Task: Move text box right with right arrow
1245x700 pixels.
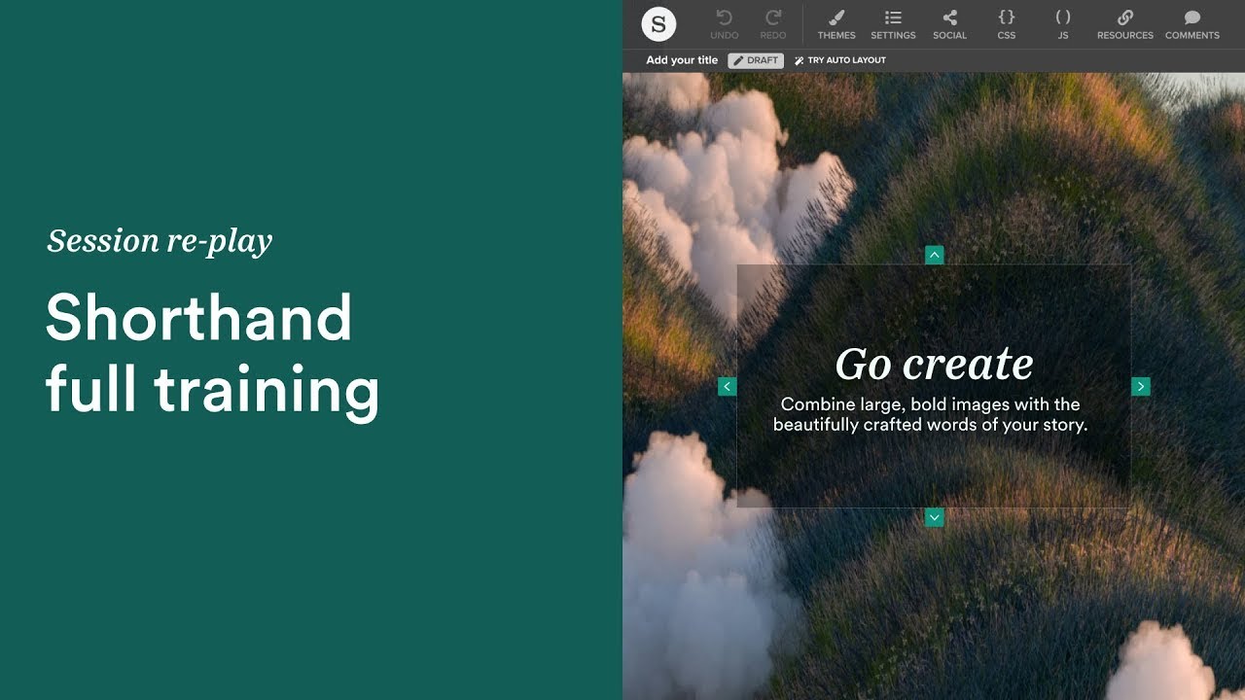Action: [x=1141, y=386]
